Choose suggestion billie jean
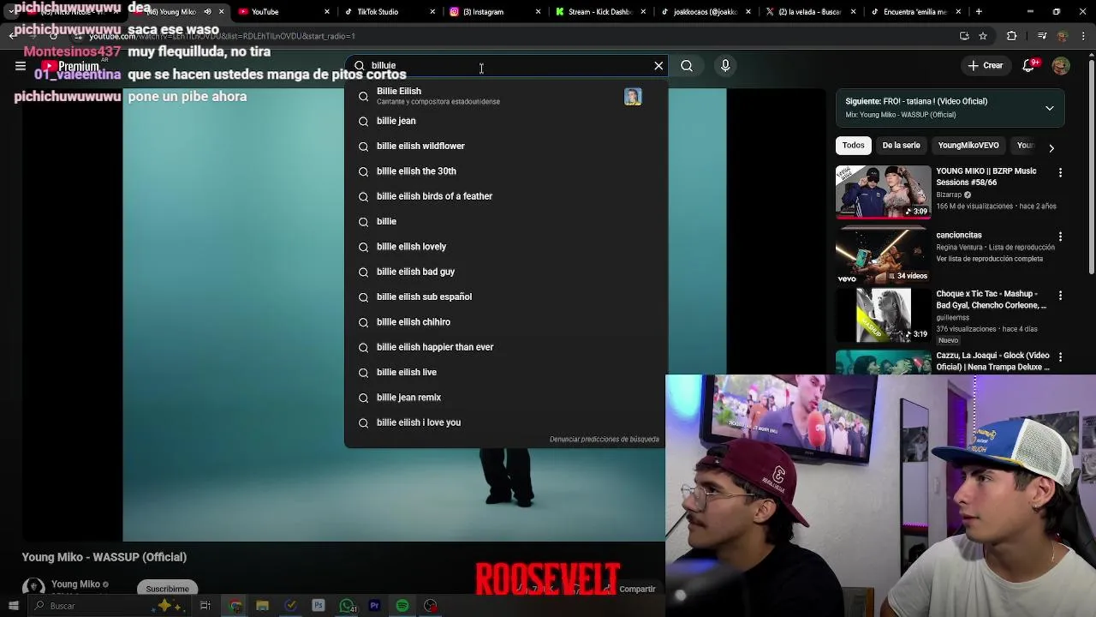 coord(505,121)
